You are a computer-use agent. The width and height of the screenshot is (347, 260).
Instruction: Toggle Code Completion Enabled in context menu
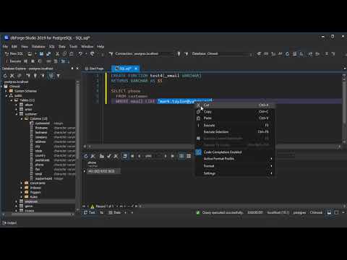click(x=235, y=152)
